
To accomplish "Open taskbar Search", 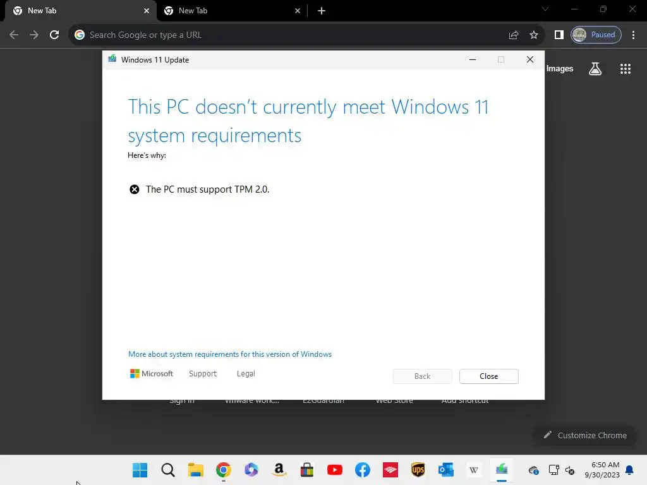I will [168, 470].
